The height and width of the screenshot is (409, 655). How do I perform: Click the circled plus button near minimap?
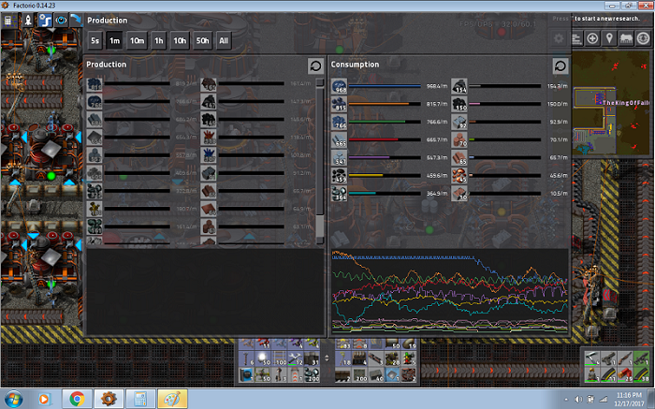(592, 38)
